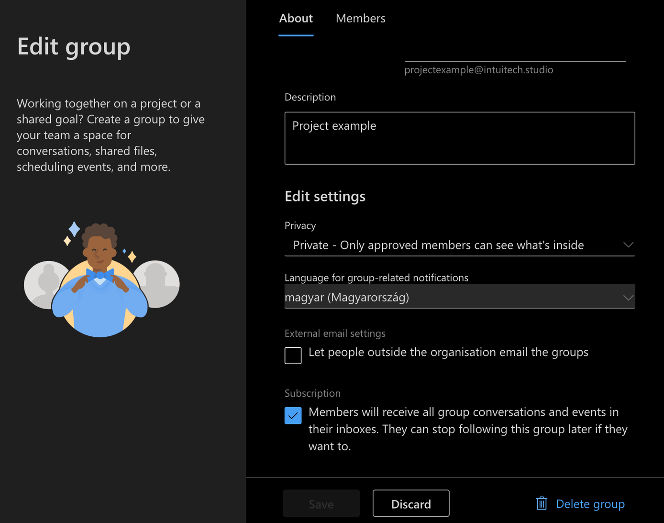Open the Privacy dropdown
Screen dimensions: 664x523
[x=459, y=245]
